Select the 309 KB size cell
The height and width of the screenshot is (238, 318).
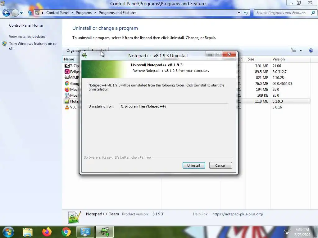[x=263, y=95]
